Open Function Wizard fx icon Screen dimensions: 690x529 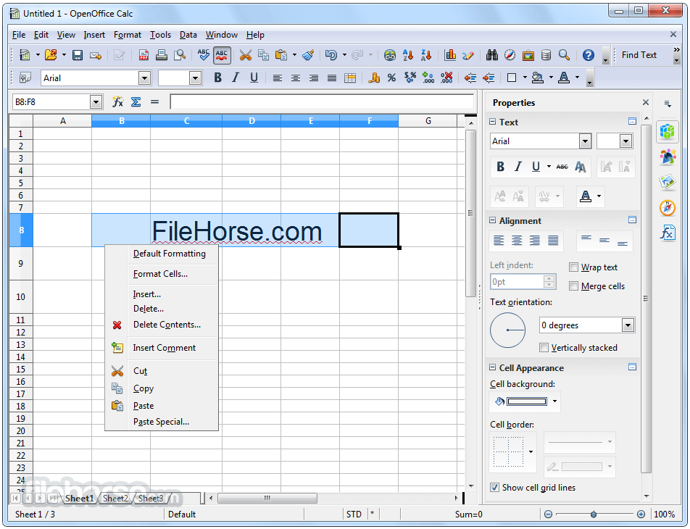coord(117,102)
